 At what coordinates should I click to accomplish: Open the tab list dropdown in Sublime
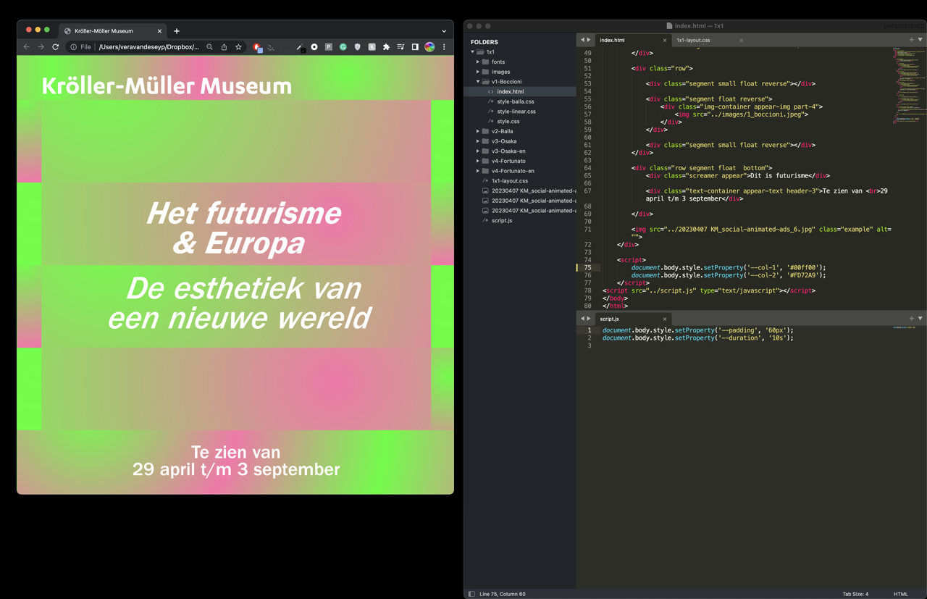(x=920, y=40)
